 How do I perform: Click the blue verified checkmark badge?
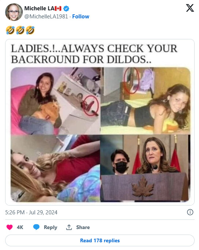pyautogui.click(x=66, y=8)
